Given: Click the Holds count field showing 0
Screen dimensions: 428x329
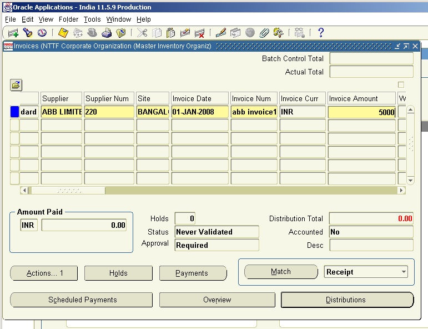Looking at the screenshot, I should point(185,218).
